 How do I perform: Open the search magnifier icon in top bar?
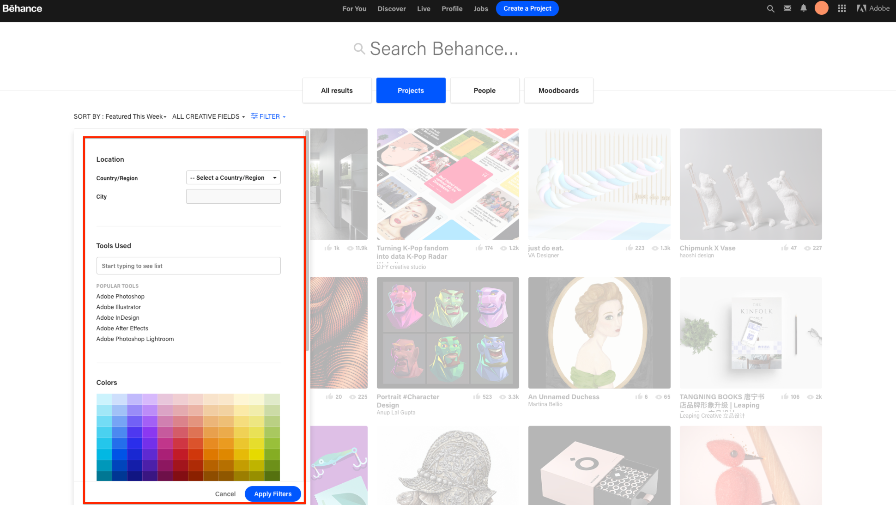(x=770, y=8)
